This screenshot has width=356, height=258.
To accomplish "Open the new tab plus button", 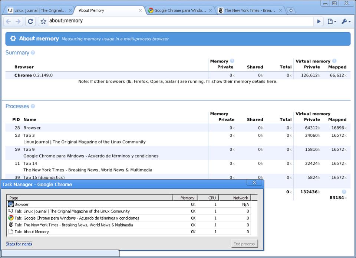I will [x=291, y=10].
